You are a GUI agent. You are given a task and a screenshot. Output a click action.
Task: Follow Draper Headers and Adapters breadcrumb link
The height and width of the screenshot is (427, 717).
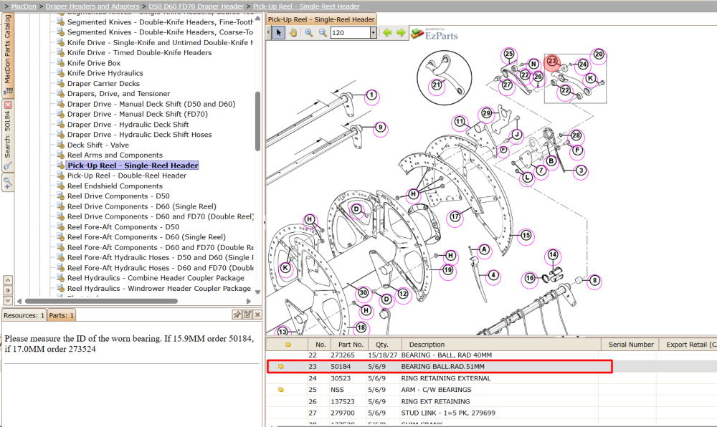point(92,6)
